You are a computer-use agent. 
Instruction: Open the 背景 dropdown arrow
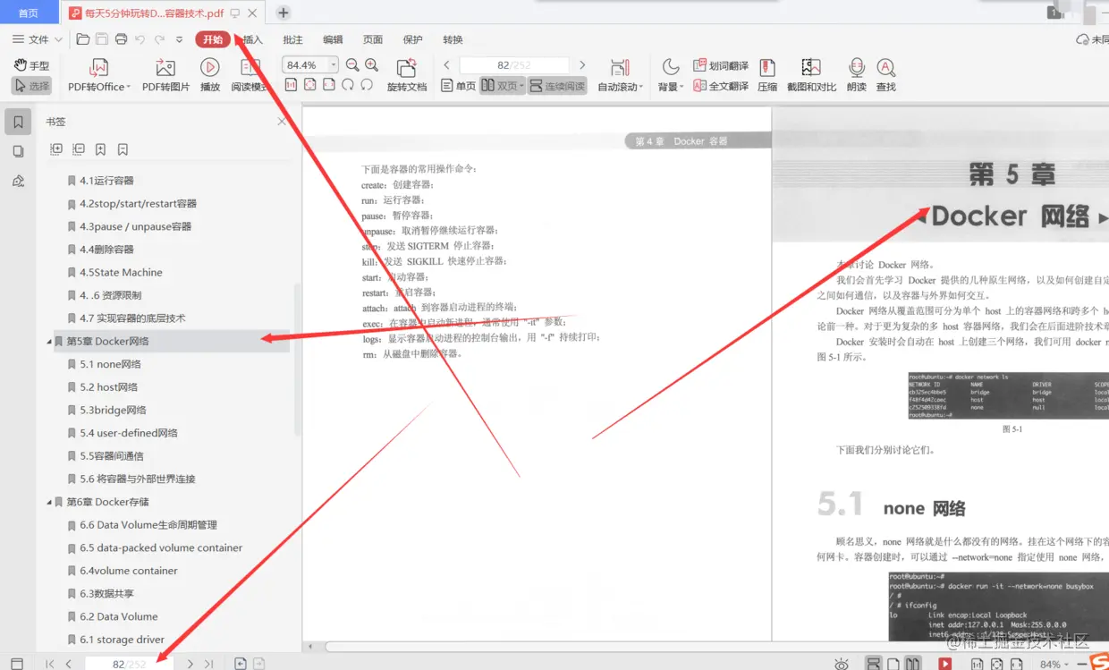[x=681, y=88]
